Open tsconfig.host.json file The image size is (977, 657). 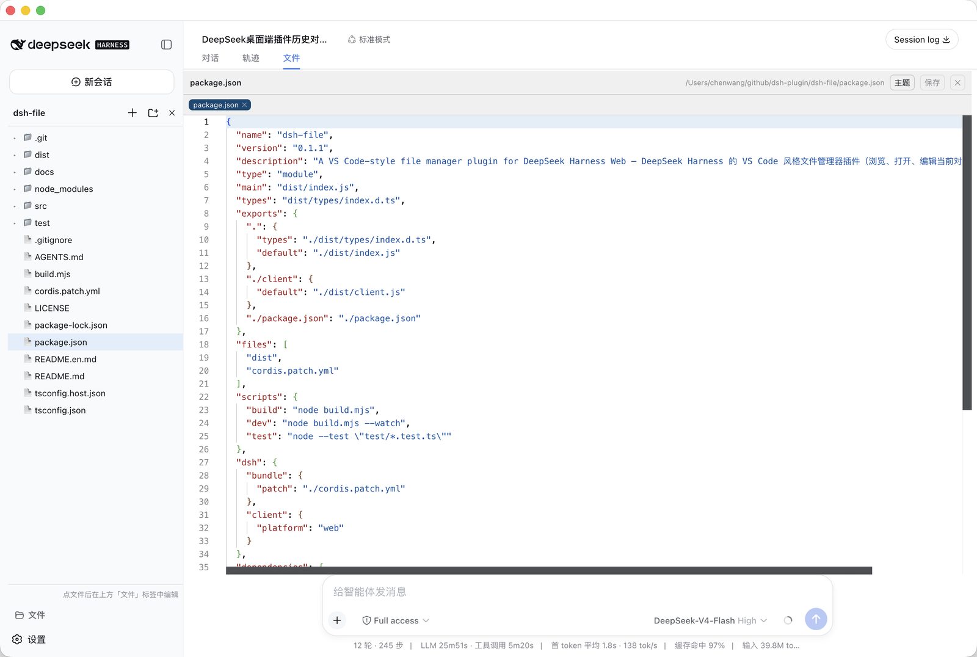[x=95, y=394]
